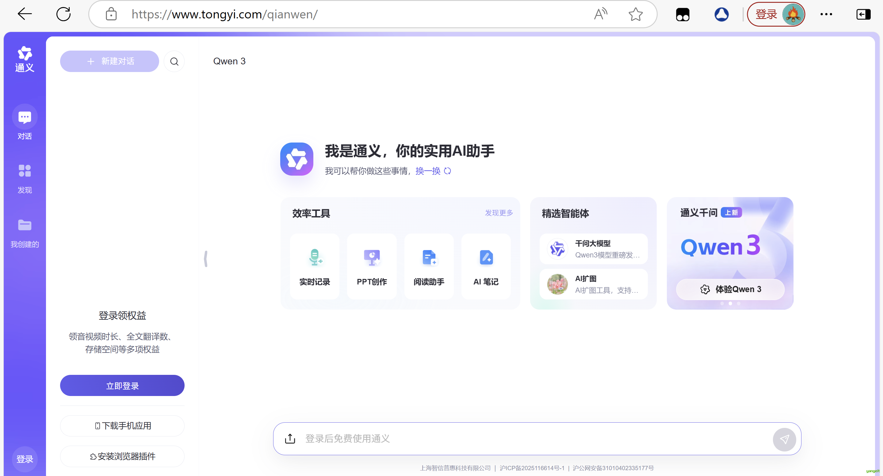Click the 精选智能体 section title
Viewport: 883px width, 476px height.
pos(565,213)
